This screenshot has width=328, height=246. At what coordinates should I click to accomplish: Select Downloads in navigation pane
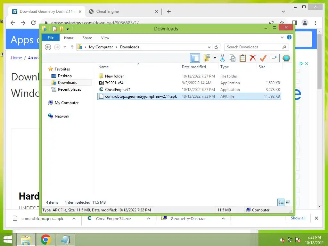point(67,82)
